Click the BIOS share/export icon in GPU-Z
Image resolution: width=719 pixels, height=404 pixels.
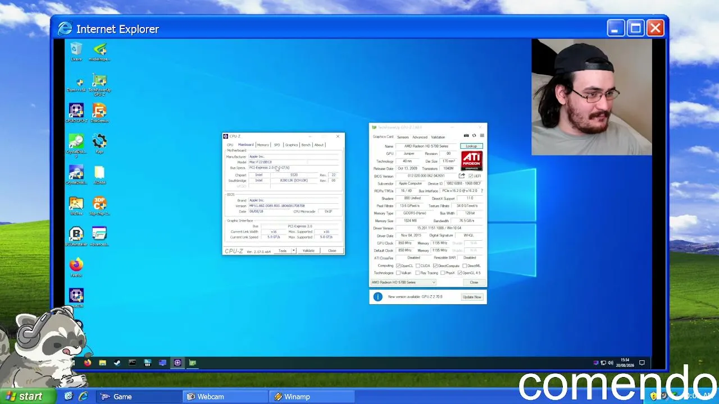click(x=462, y=176)
